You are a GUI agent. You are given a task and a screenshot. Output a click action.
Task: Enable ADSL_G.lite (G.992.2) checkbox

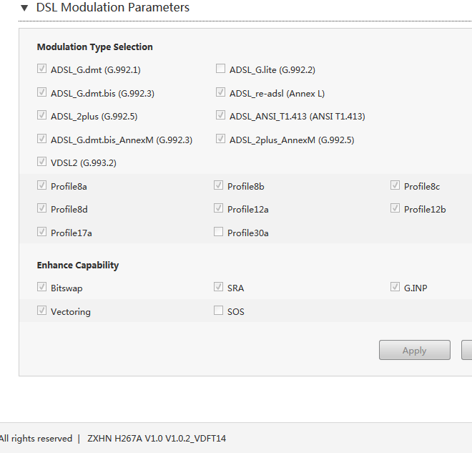(221, 69)
